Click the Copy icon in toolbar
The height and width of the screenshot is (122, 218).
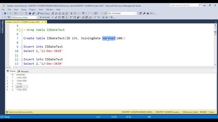click(x=75, y=14)
